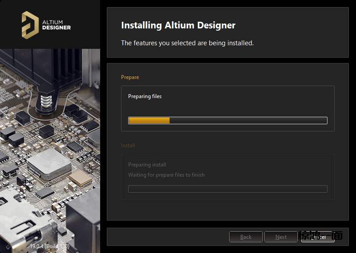
Task: Click the Altium Designer gold logo icon
Action: click(30, 24)
